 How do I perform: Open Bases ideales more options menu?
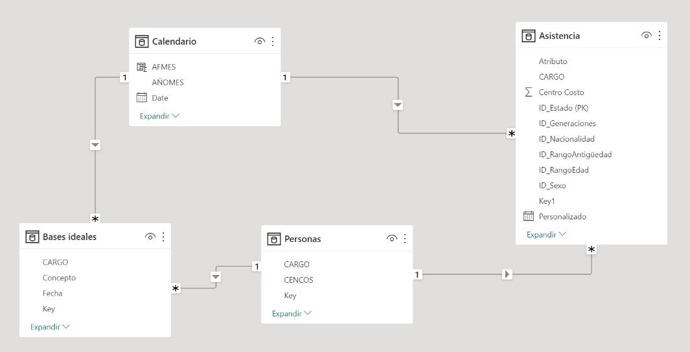point(163,237)
